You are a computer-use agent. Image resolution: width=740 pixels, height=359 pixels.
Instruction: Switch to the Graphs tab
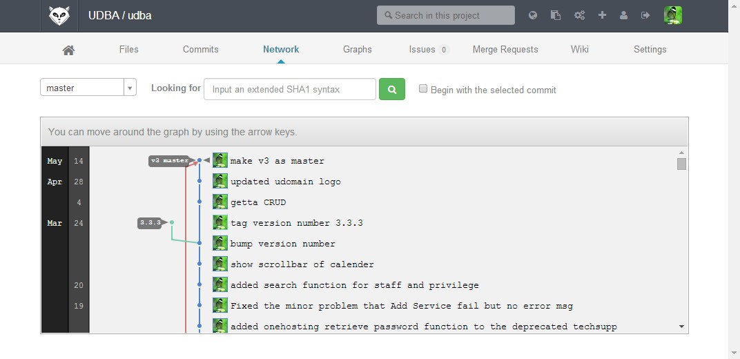pos(358,49)
